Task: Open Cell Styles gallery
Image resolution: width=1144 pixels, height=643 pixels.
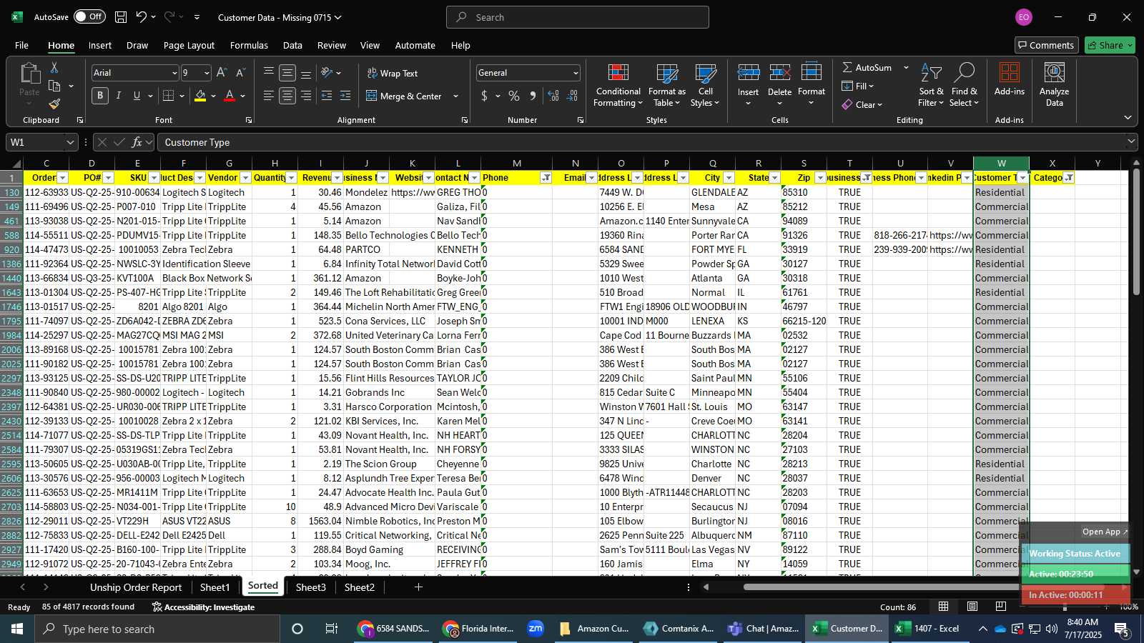Action: pyautogui.click(x=705, y=86)
